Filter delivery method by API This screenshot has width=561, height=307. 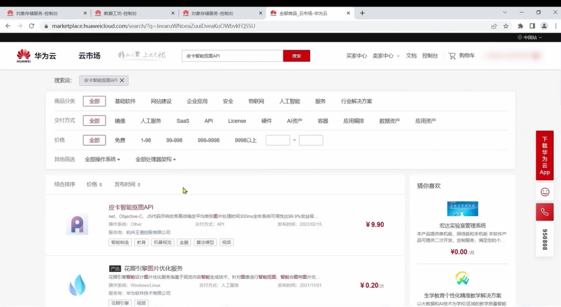tap(209, 121)
